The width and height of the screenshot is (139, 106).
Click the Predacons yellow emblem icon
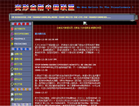tap(12, 44)
